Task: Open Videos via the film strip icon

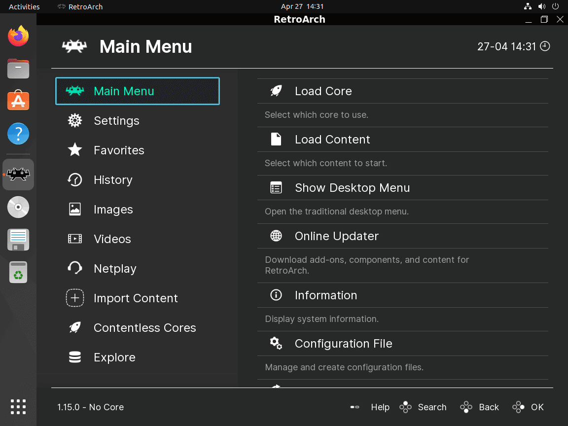Action: (74, 239)
